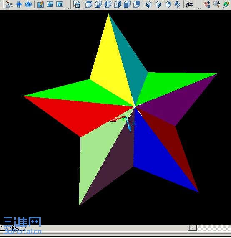Open the Named Views dialog icon
The width and height of the screenshot is (231, 238).
pyautogui.click(x=77, y=4)
